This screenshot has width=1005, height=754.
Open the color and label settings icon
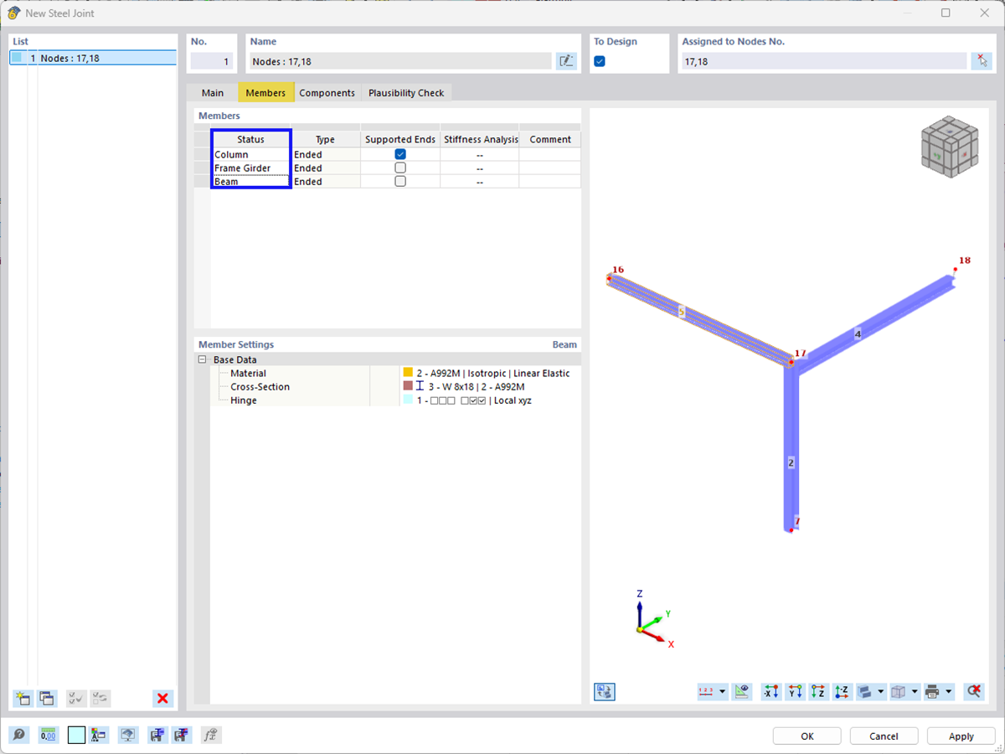tap(100, 736)
